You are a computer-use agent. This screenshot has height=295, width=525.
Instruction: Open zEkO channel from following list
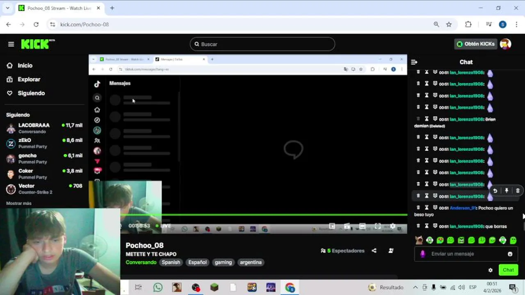pos(44,143)
